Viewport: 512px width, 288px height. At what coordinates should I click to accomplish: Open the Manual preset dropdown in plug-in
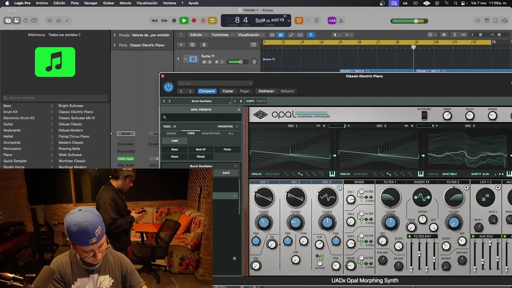coord(215,83)
